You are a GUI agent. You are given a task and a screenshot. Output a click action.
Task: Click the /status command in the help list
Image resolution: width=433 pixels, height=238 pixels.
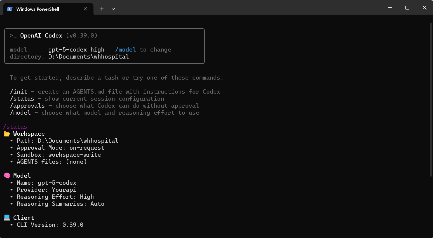tap(22, 99)
